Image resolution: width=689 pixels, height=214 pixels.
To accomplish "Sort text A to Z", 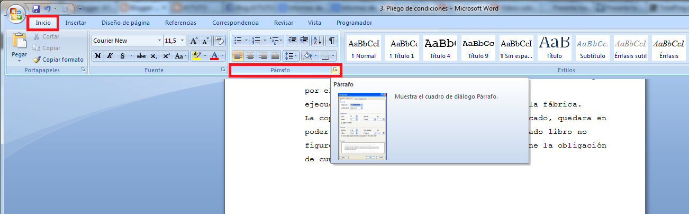I will pyautogui.click(x=318, y=41).
